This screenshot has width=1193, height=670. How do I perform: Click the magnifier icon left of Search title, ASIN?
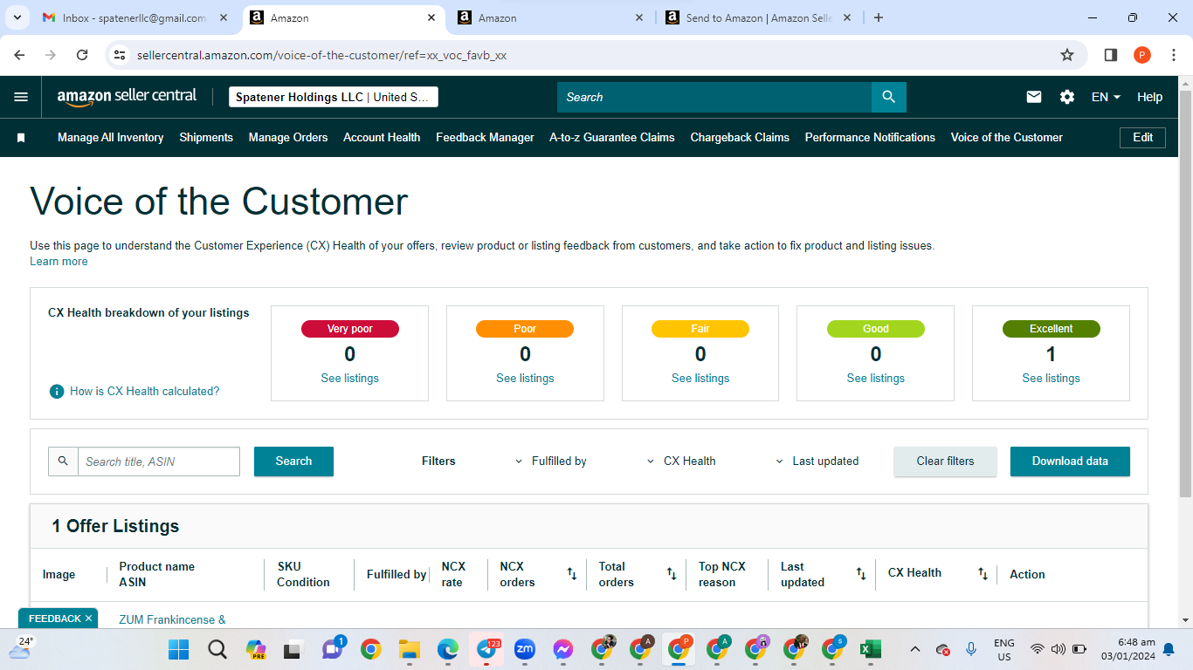63,461
